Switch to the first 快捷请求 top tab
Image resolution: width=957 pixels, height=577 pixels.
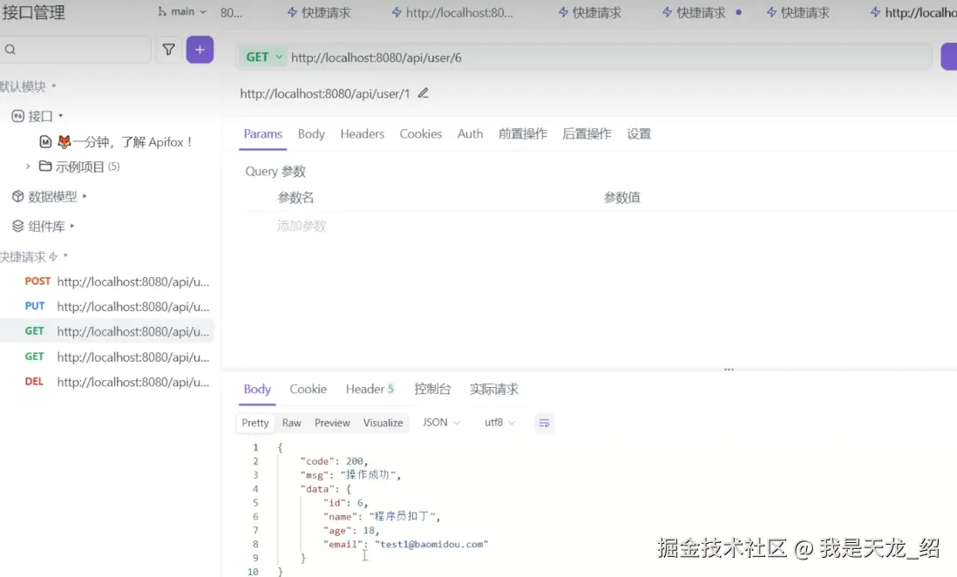319,12
